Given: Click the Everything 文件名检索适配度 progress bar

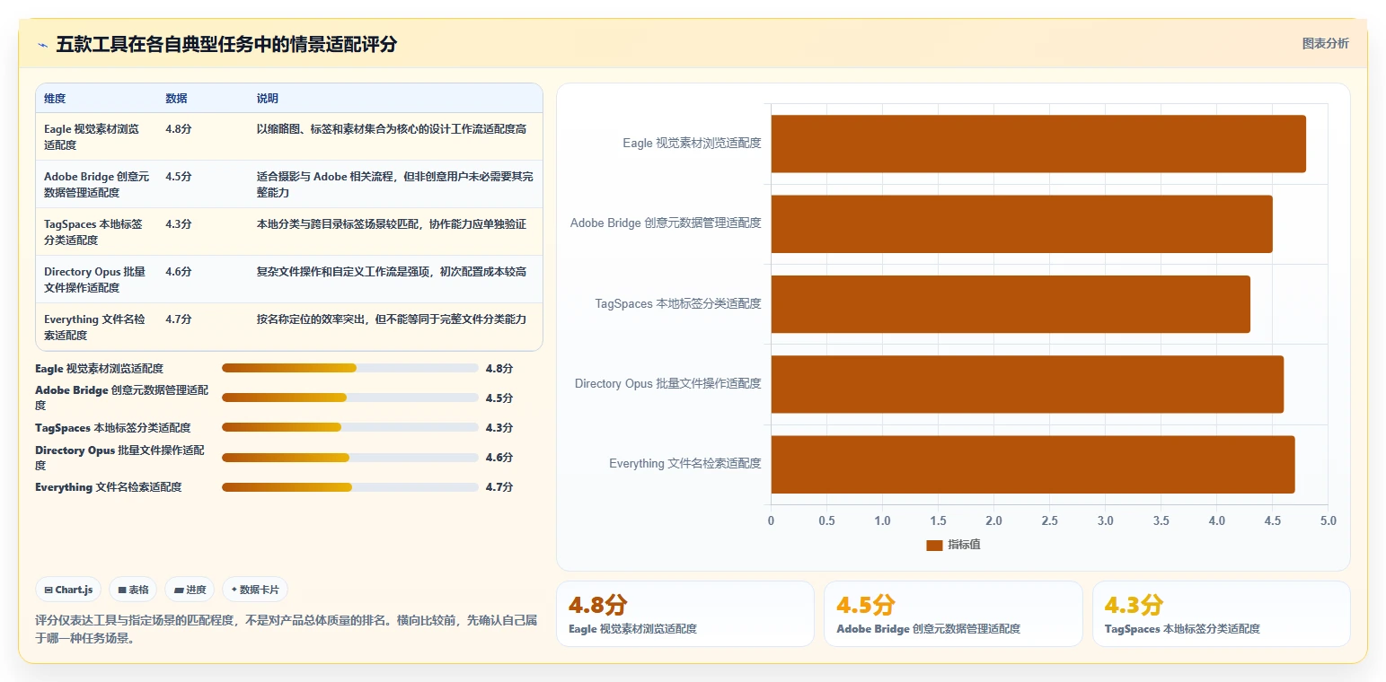Looking at the screenshot, I should [x=350, y=487].
